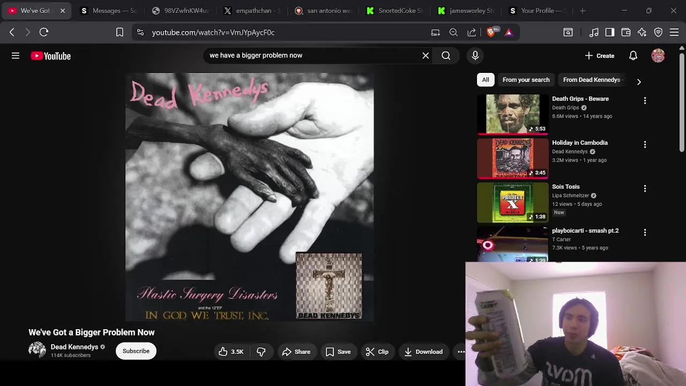
Task: Open Holiday in Cambodia video title
Action: click(580, 143)
